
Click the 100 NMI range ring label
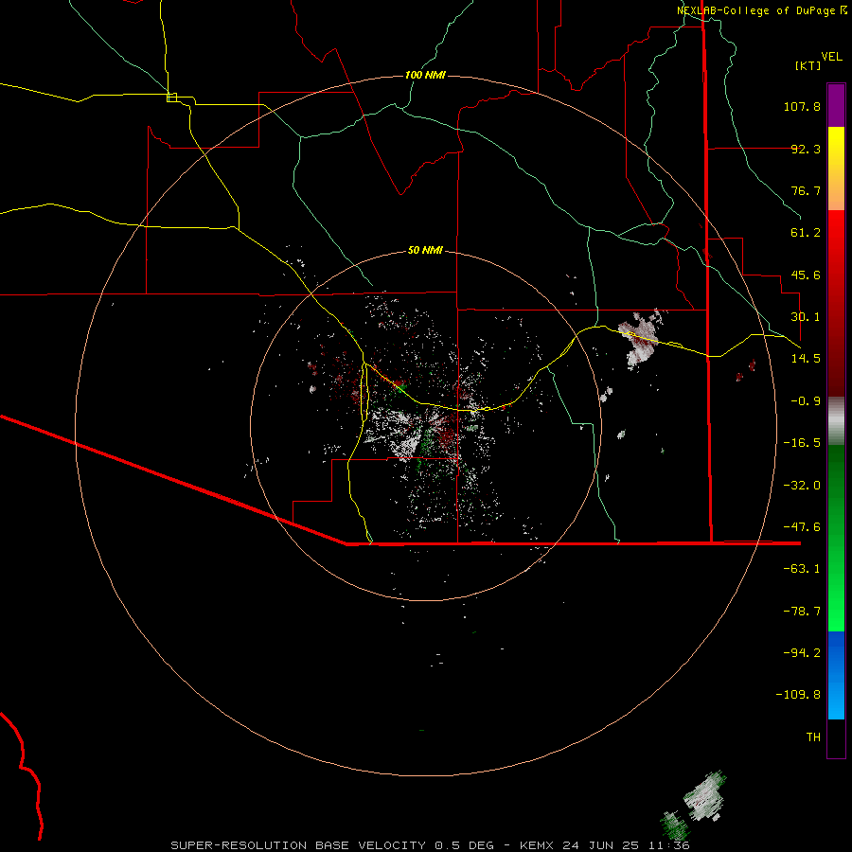pos(425,75)
